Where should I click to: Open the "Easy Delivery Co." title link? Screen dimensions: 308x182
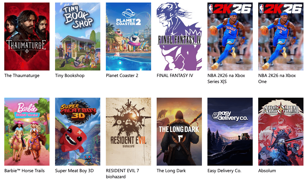click(225, 171)
